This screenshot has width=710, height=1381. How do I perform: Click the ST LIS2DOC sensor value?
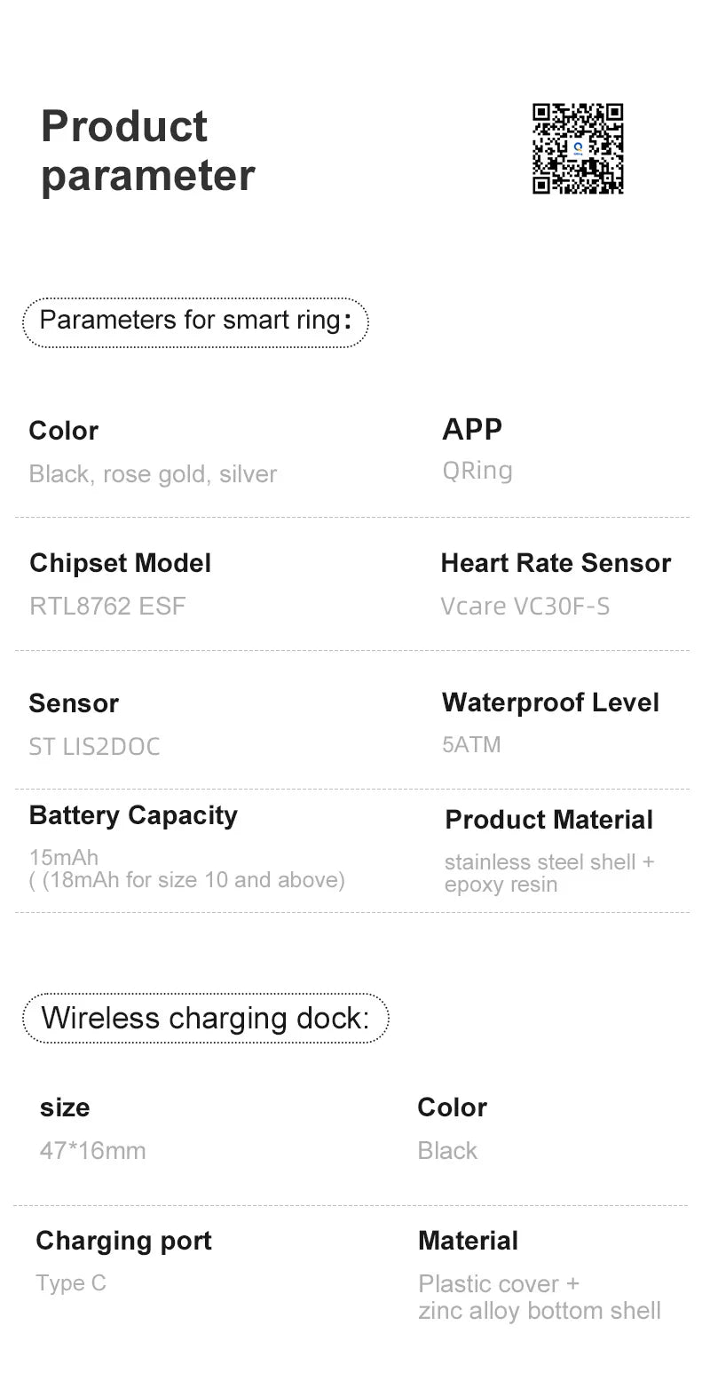pos(94,747)
